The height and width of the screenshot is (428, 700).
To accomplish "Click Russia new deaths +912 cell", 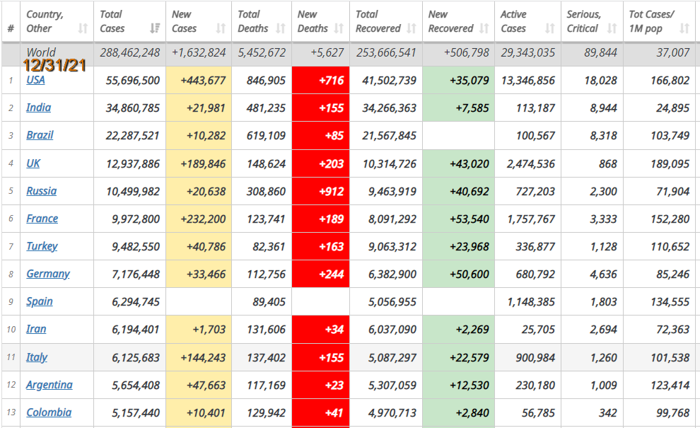I will (x=320, y=192).
